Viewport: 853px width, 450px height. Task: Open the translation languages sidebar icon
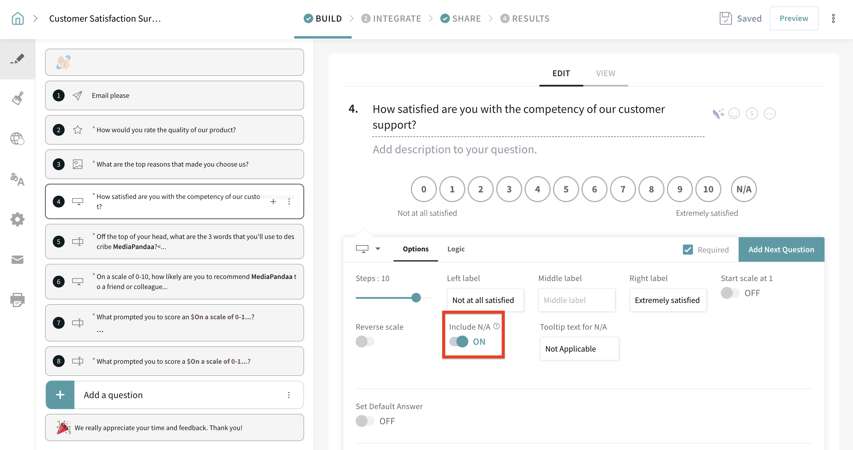point(17,179)
